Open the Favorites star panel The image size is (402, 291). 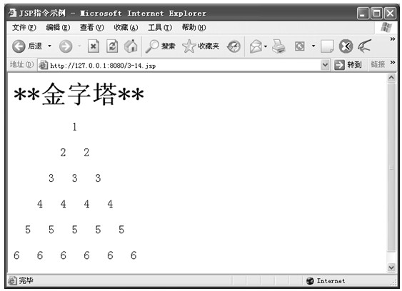click(189, 46)
